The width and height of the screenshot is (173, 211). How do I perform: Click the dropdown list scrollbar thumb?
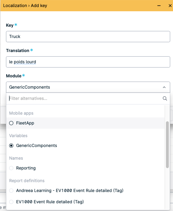(x=167, y=145)
